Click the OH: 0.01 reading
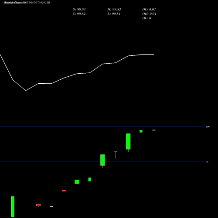The image size is (218, 218). [x=149, y=14]
